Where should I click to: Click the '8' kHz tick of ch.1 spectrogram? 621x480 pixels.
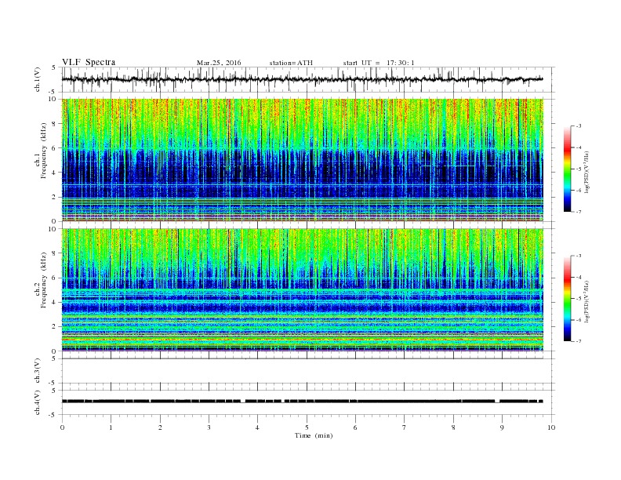coord(55,124)
